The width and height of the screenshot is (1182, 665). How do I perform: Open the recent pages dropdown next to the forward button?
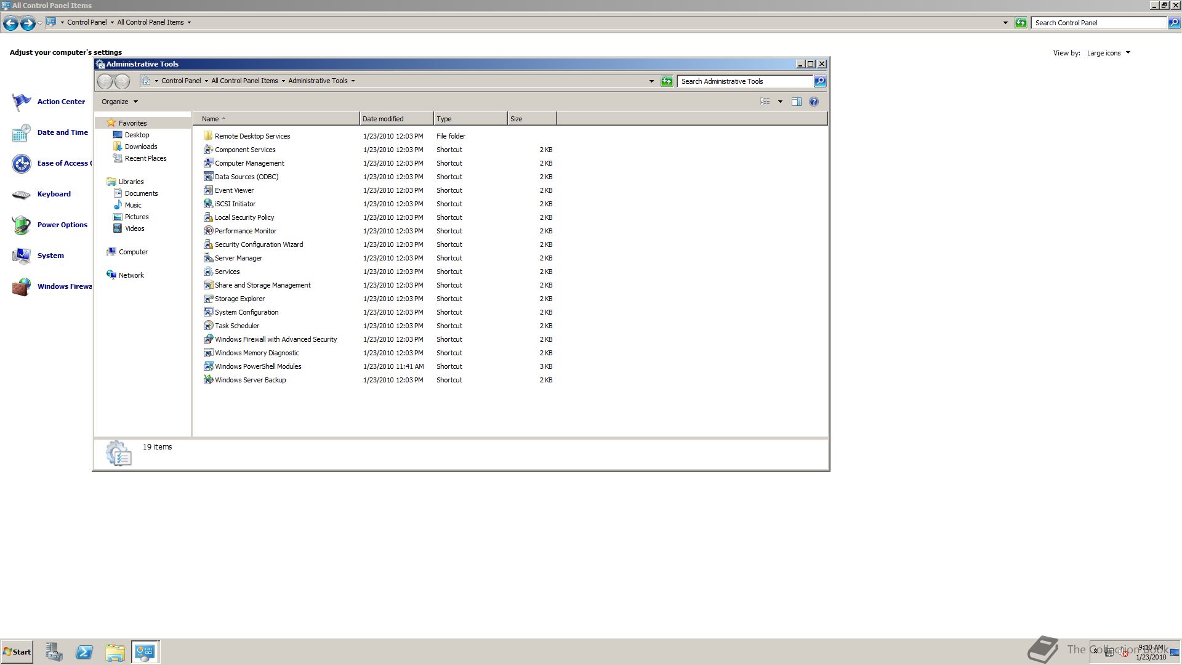(39, 23)
